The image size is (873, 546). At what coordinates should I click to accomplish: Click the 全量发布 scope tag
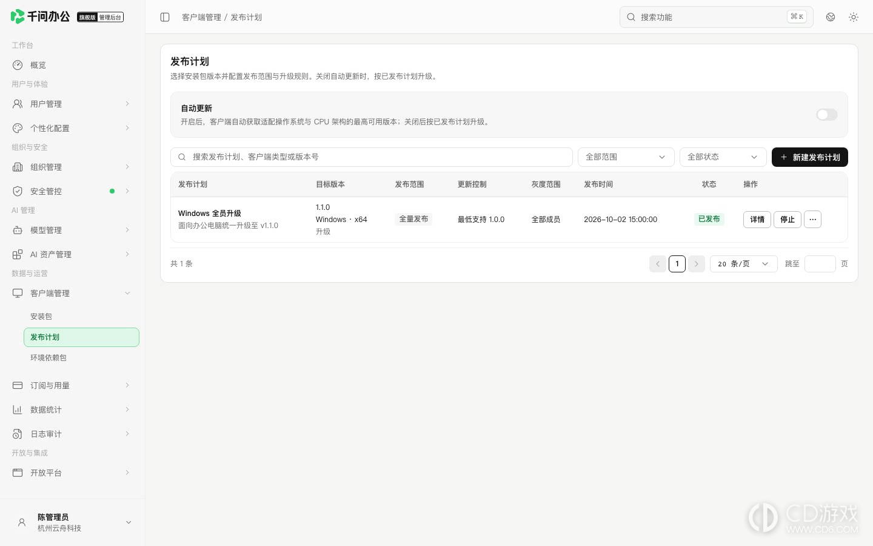coord(413,219)
